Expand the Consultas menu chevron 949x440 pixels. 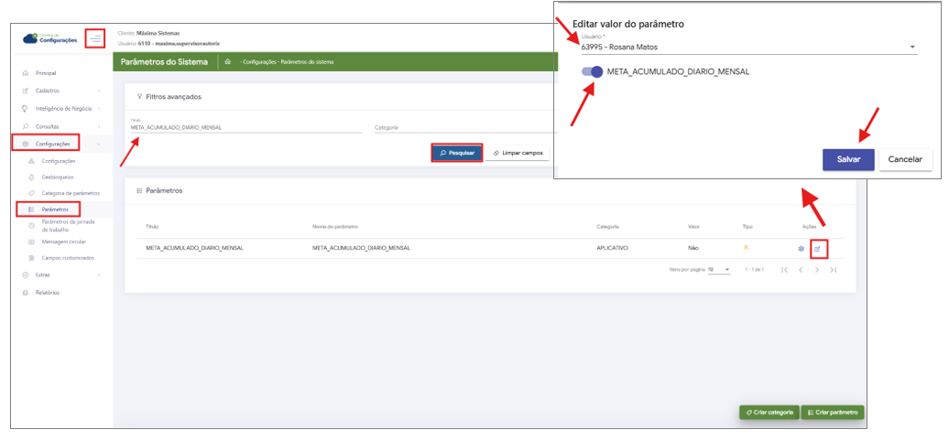[x=99, y=127]
